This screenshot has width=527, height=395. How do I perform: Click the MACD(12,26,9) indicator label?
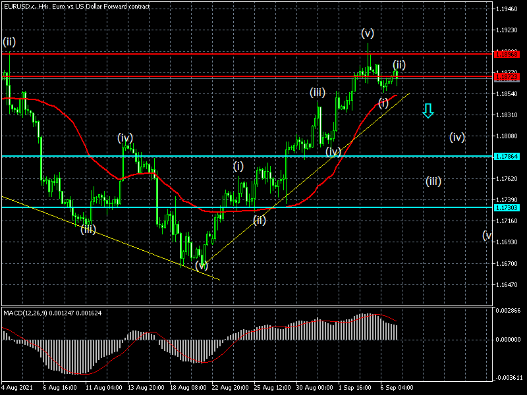point(52,313)
